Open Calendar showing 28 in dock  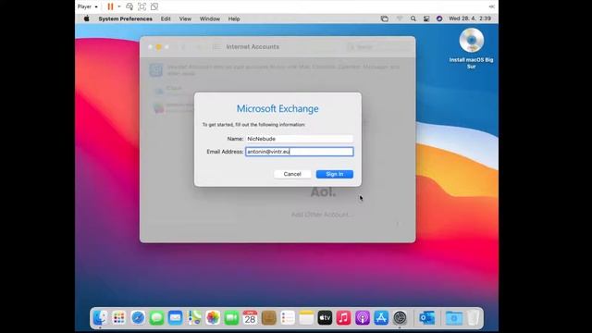(x=250, y=318)
